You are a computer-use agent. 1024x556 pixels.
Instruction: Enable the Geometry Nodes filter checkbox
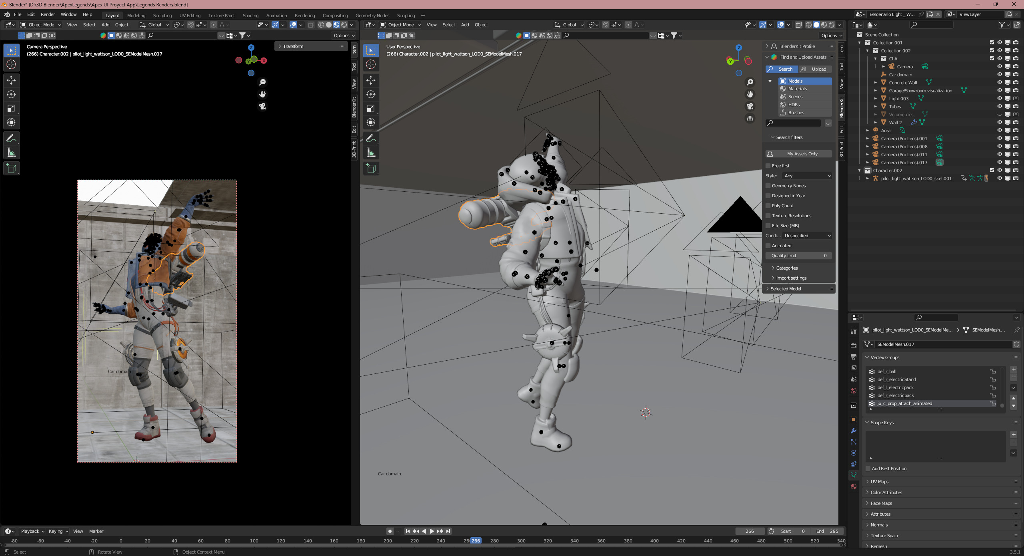pyautogui.click(x=768, y=186)
